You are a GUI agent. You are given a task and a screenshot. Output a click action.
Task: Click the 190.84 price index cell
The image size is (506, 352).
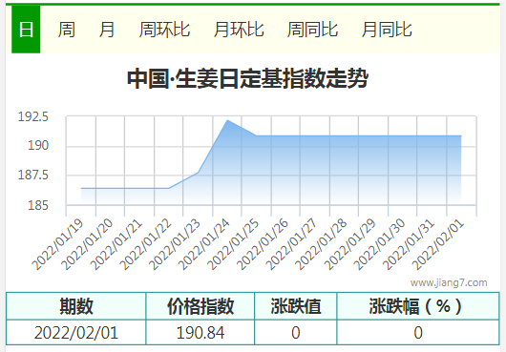pyautogui.click(x=200, y=332)
